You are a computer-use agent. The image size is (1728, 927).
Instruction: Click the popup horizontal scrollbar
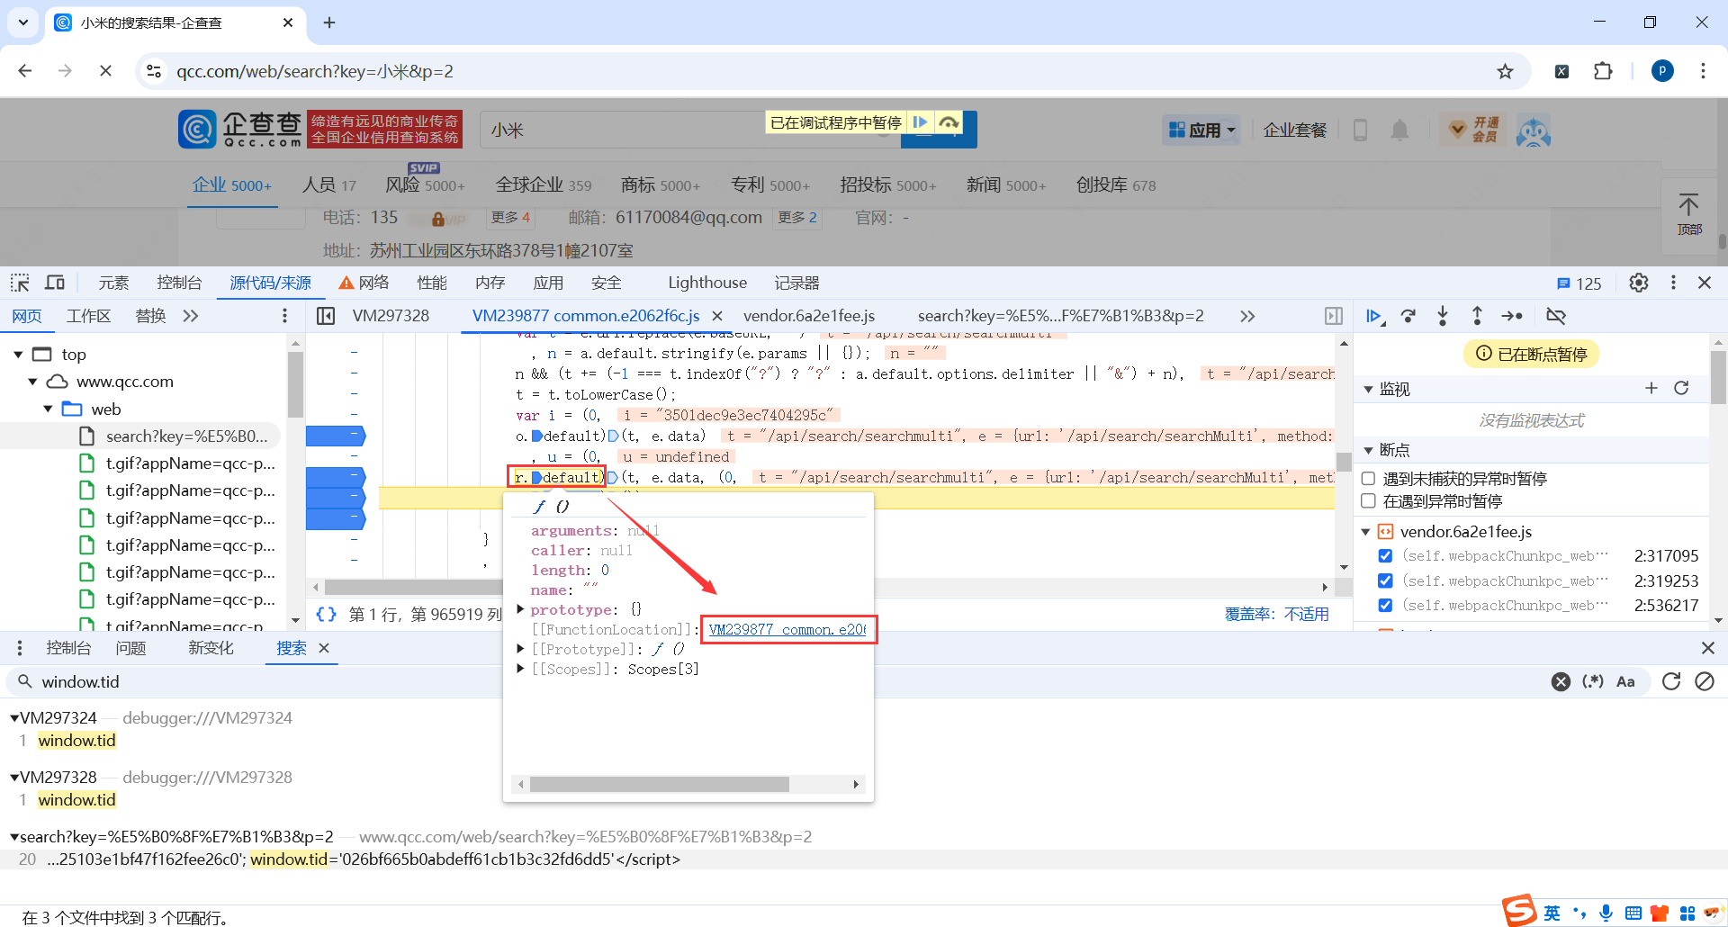click(x=660, y=784)
